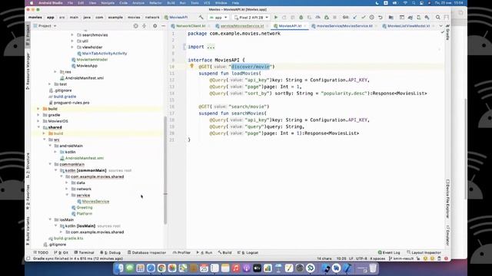Open the SDK Manager icon in toolbar

(427, 17)
